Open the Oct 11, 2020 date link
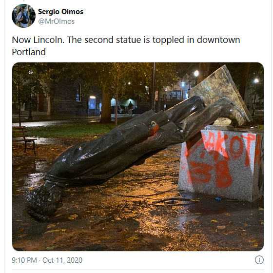Screen dimensions: 273x273 point(62,260)
